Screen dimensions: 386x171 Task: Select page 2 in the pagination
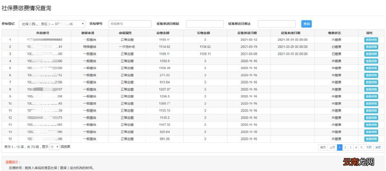[345, 147]
